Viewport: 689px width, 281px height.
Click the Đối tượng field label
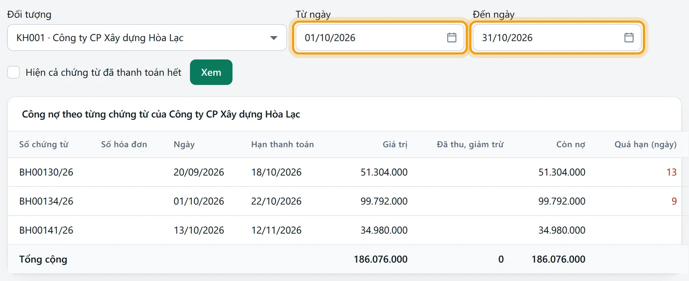(x=29, y=14)
